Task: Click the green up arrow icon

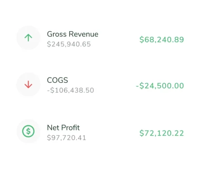Action: [x=28, y=38]
